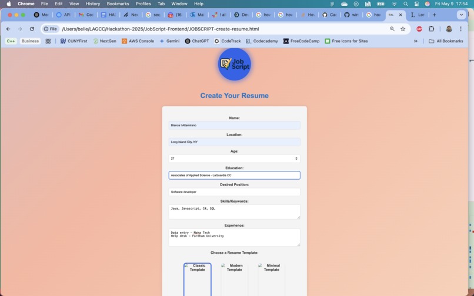Screen dimensions: 474x296
Task: Switch to the Lor tab
Action: (418, 15)
